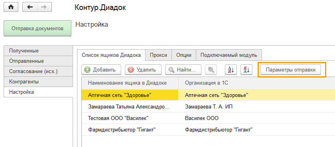Click the Замараева Т. А. ИП cell
This screenshot has width=335, height=147.
coord(257,106)
